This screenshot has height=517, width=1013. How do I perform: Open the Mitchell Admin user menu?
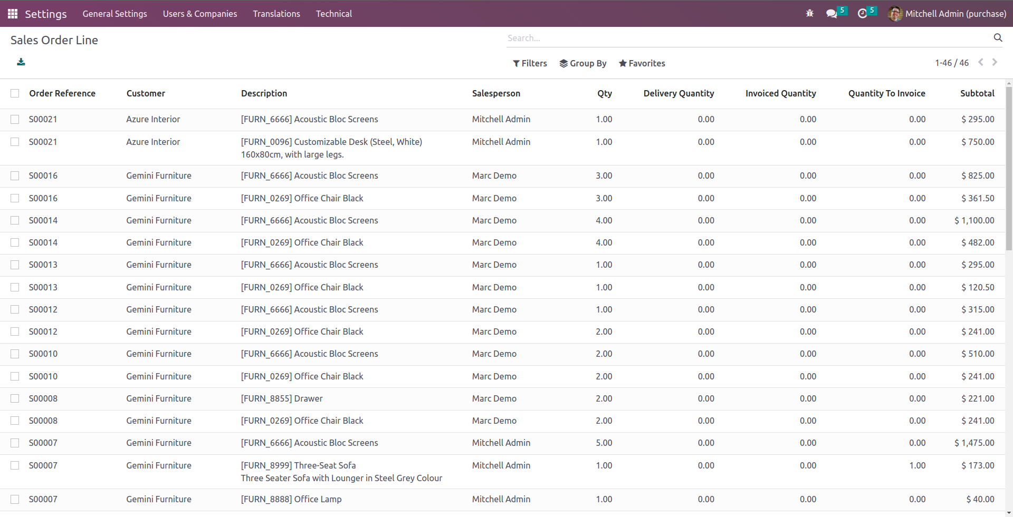(x=947, y=14)
